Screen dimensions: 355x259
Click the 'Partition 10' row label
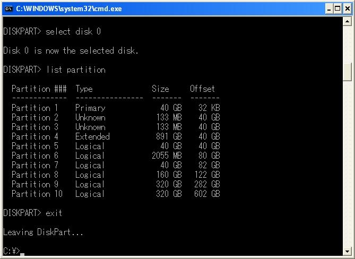coord(37,194)
